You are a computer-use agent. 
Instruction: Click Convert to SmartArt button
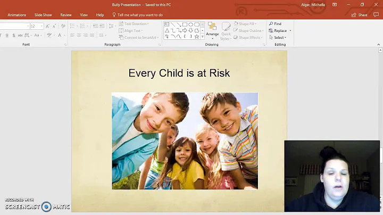click(x=139, y=37)
